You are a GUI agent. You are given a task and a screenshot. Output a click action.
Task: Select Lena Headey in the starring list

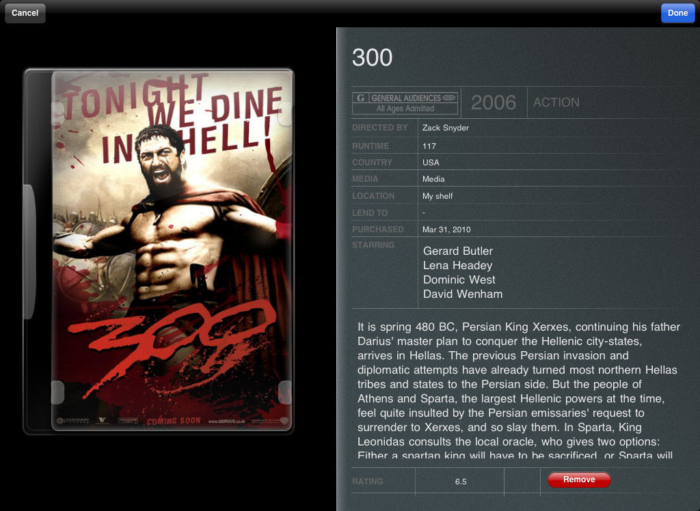(x=457, y=265)
